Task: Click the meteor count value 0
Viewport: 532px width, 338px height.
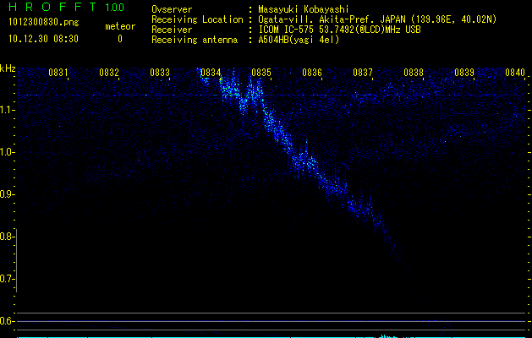Action: point(120,39)
